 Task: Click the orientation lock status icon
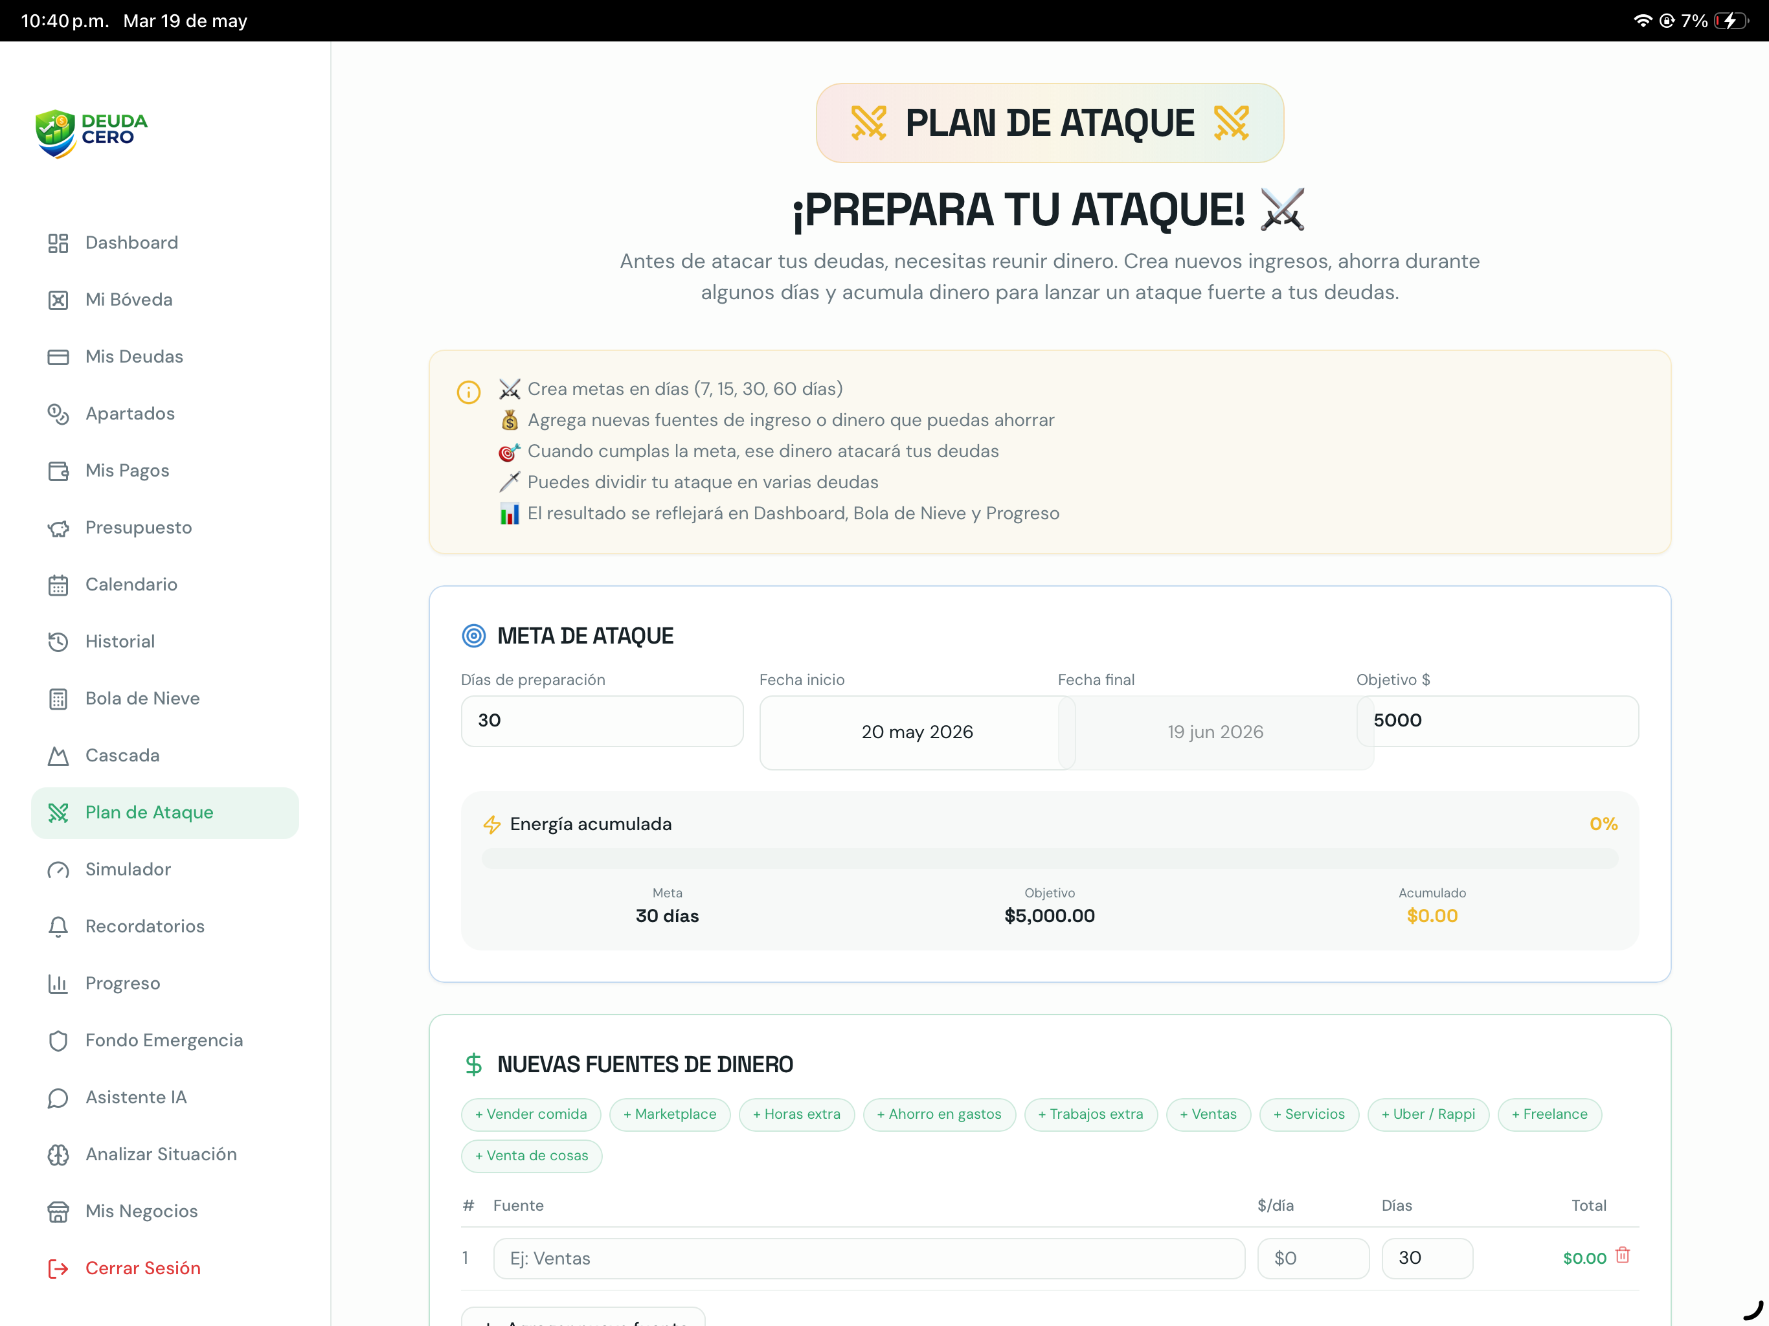[x=1667, y=21]
